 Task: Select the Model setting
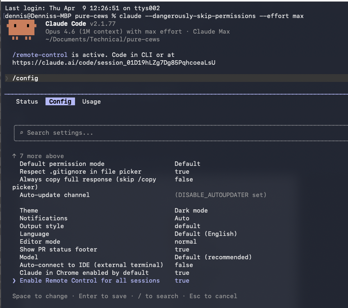(x=28, y=257)
